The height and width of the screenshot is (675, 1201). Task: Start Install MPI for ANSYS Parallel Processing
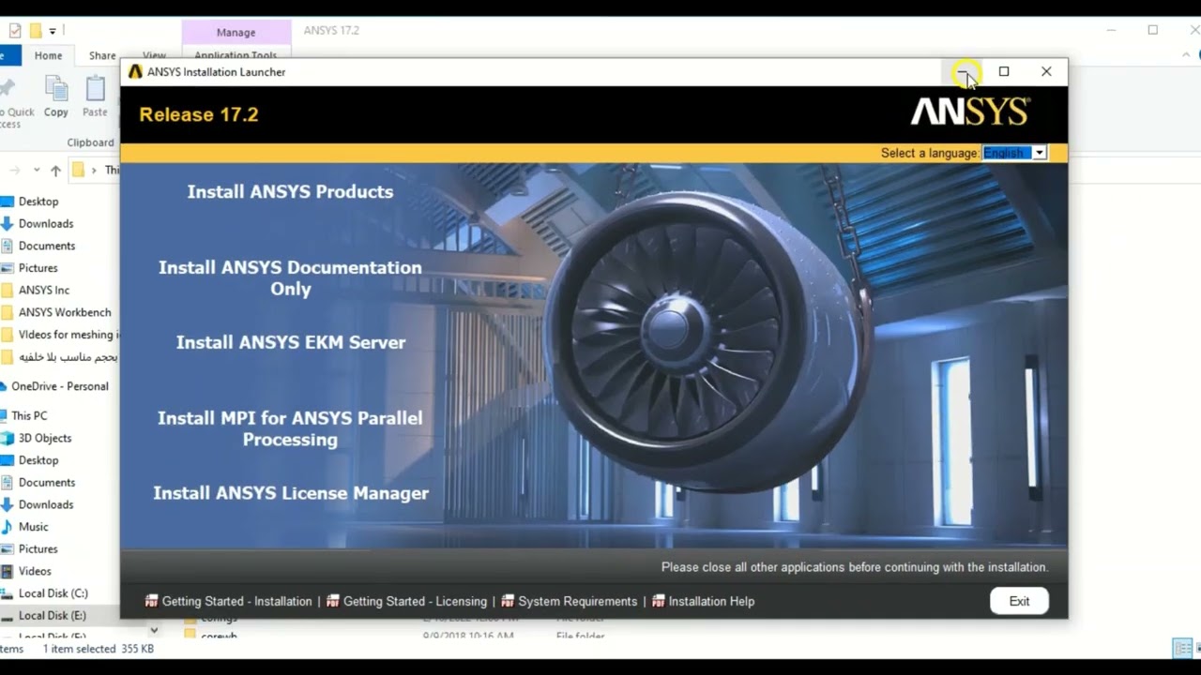point(290,428)
